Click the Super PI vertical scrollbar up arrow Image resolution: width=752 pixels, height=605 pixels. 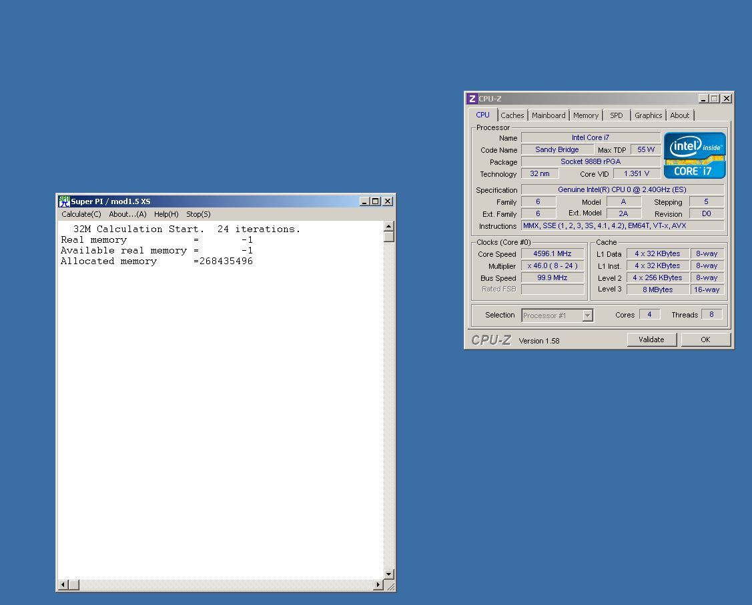click(x=389, y=226)
